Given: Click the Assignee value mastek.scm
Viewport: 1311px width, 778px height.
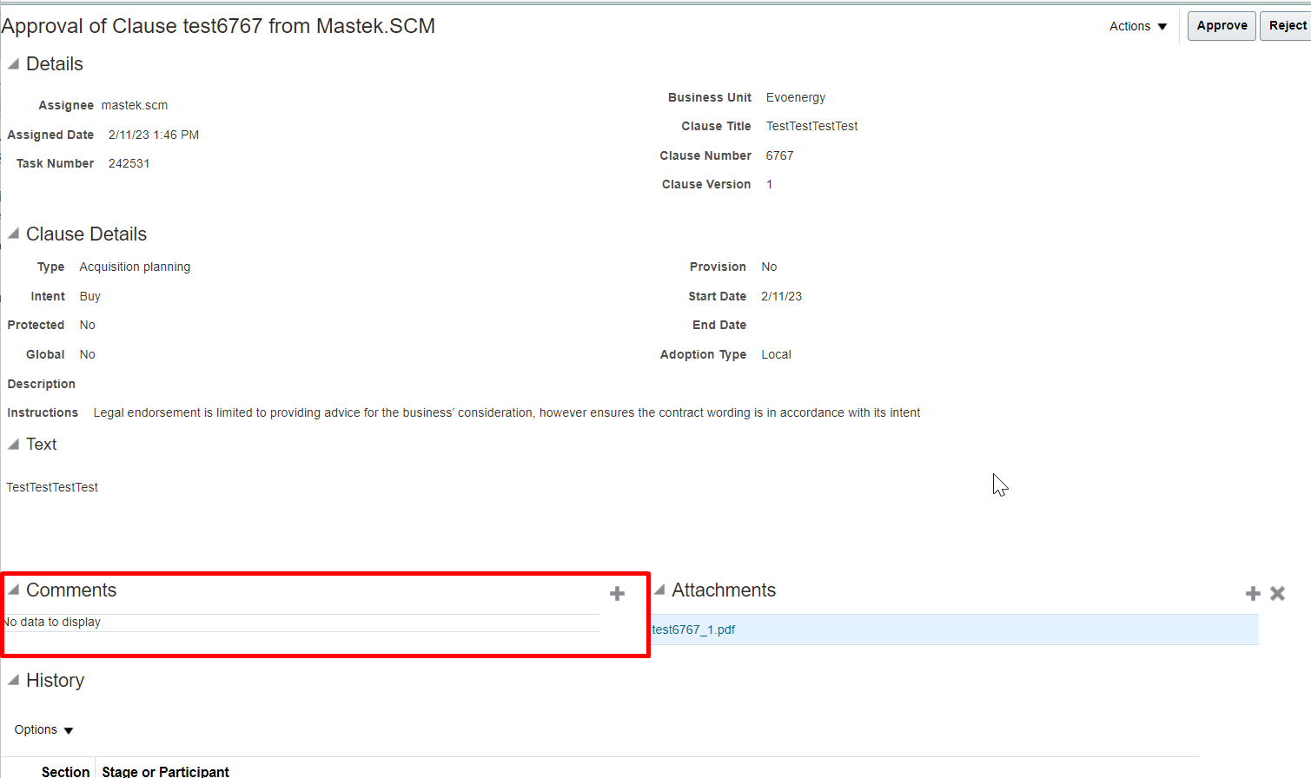Looking at the screenshot, I should (134, 104).
